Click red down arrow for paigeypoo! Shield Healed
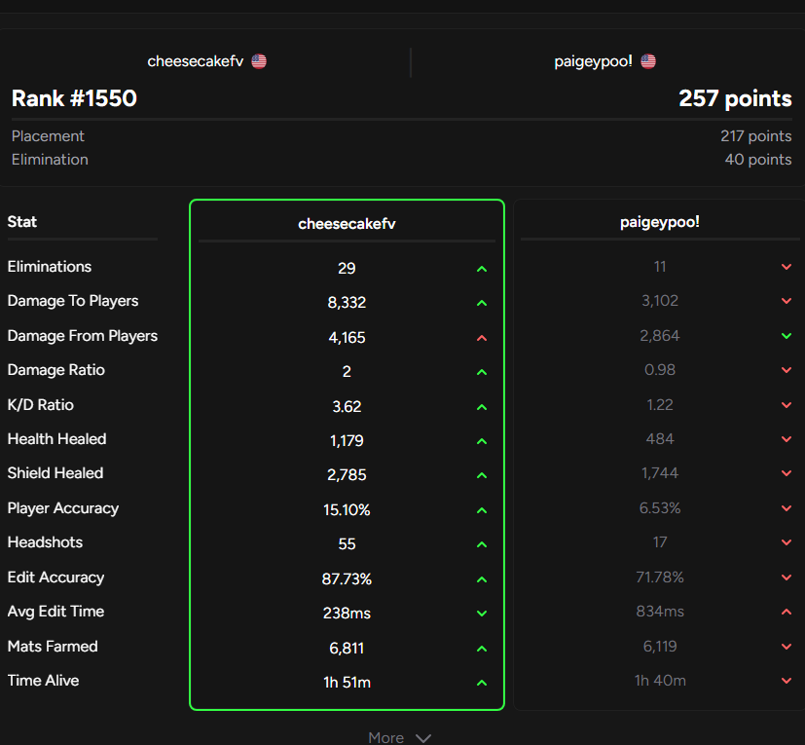Viewport: 805px width, 745px height. [x=786, y=473]
